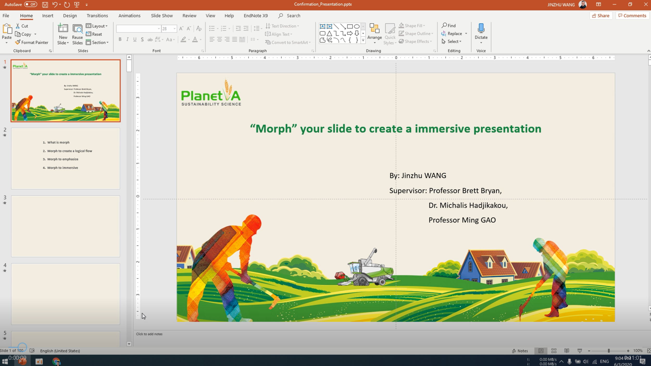Open the Notes pane from status bar
The height and width of the screenshot is (366, 651).
[x=520, y=351]
